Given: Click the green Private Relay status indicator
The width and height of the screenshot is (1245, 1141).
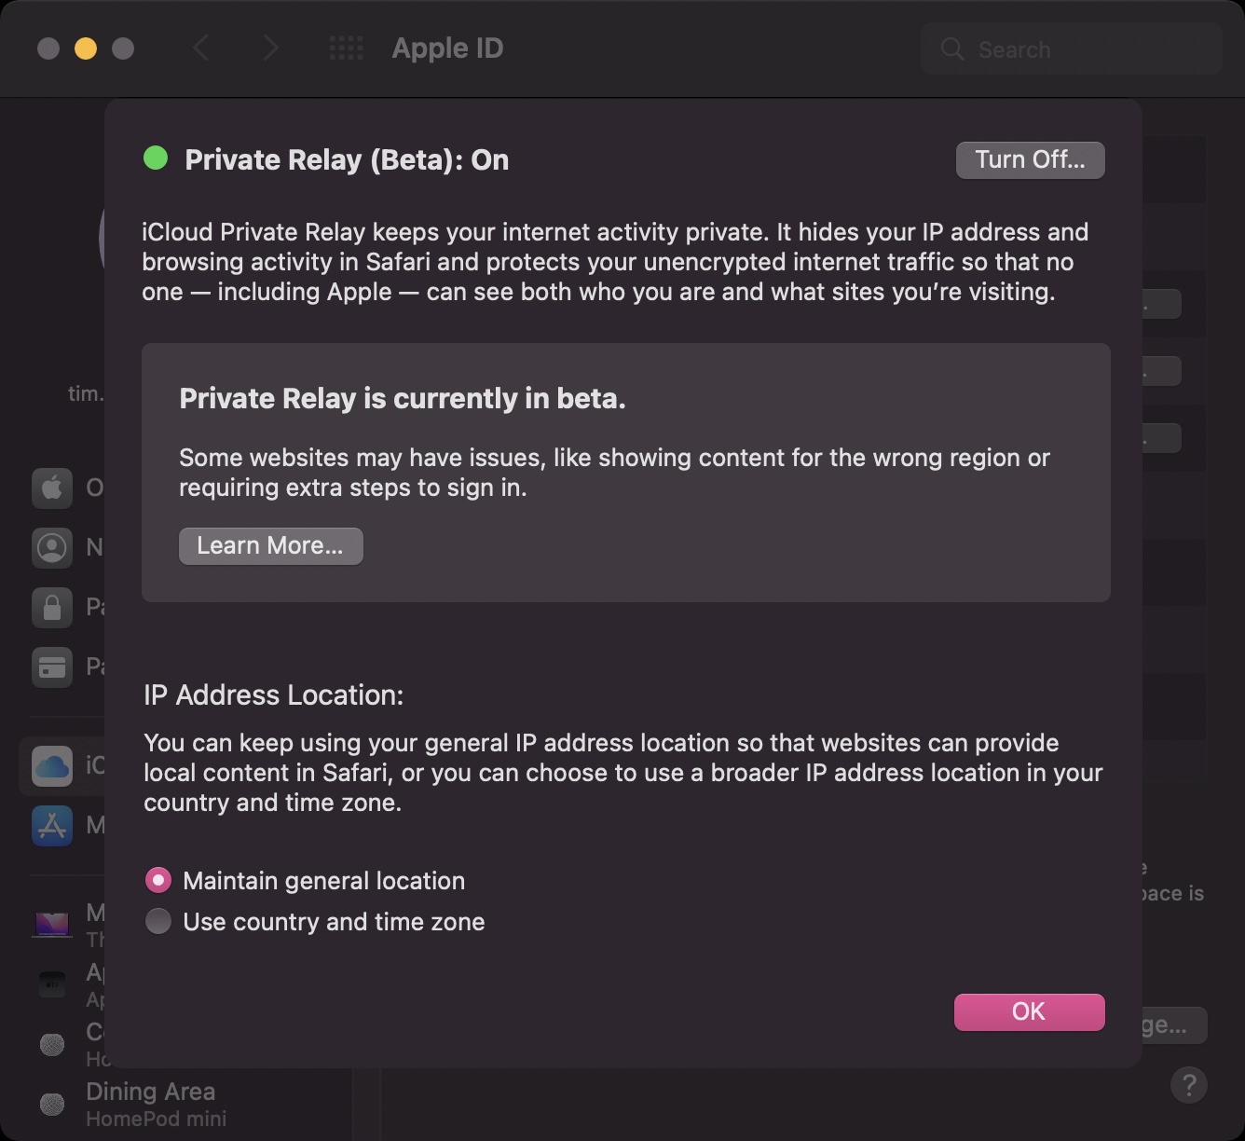Looking at the screenshot, I should pyautogui.click(x=156, y=158).
